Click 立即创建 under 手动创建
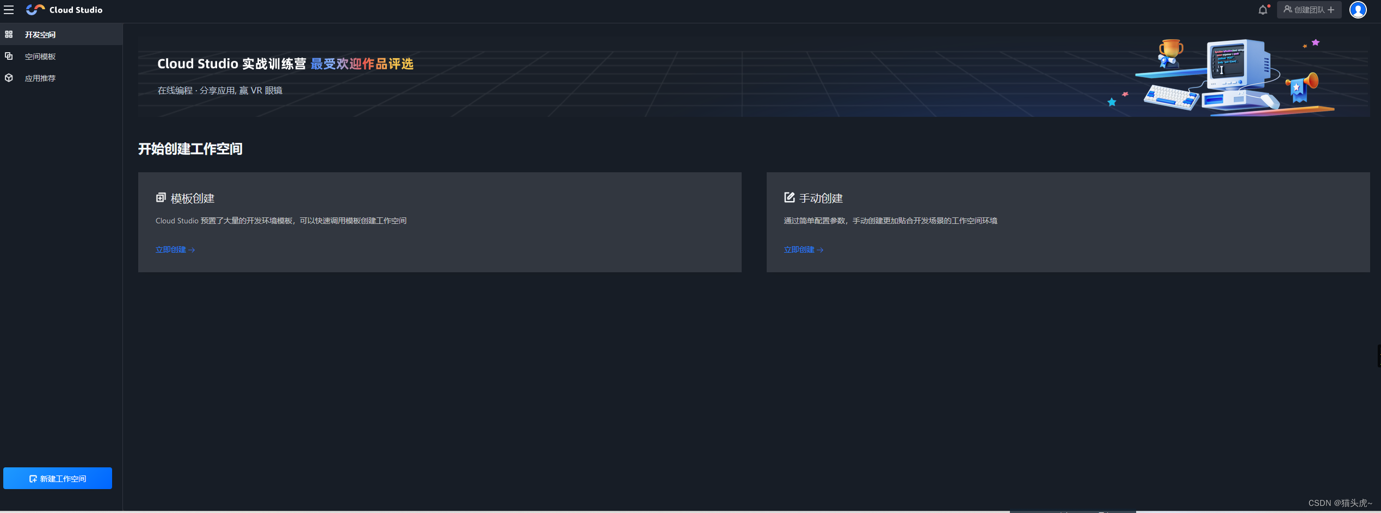The height and width of the screenshot is (513, 1381). [x=803, y=249]
